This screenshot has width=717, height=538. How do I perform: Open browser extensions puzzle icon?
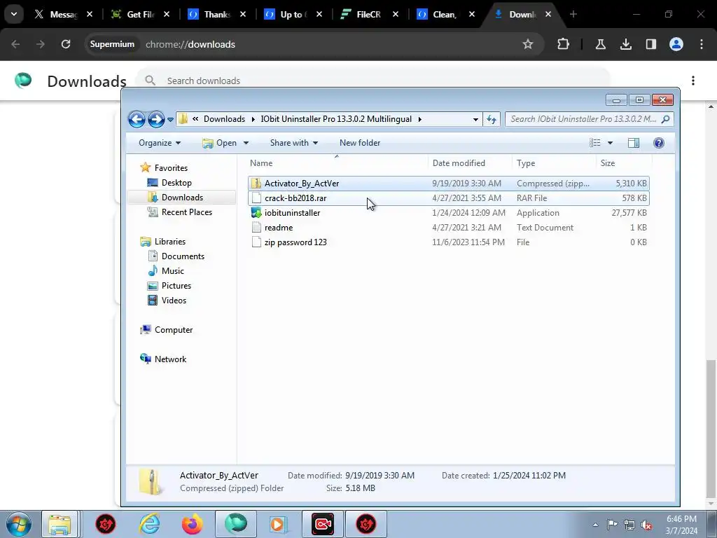pyautogui.click(x=564, y=44)
